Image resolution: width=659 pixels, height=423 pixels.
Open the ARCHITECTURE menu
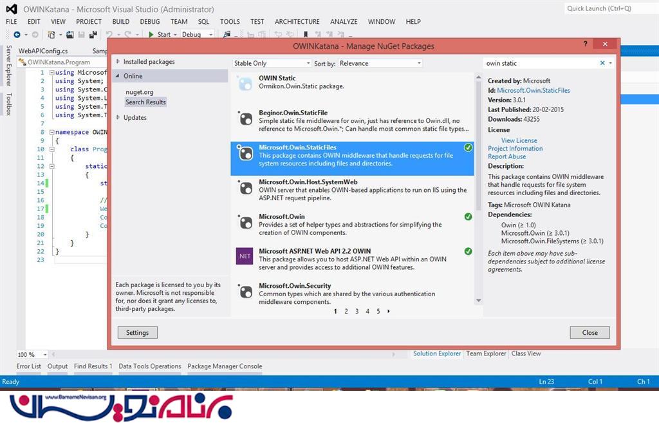tap(297, 21)
